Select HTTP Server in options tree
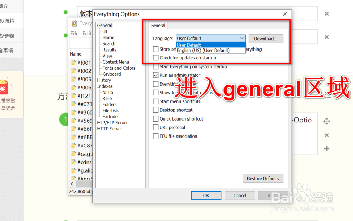 tap(110, 129)
